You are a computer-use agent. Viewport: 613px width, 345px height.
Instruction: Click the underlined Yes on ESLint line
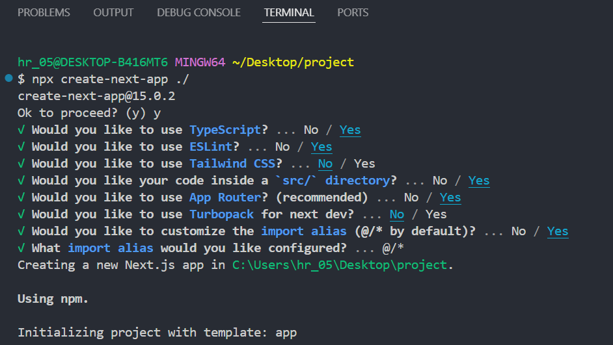(321, 147)
